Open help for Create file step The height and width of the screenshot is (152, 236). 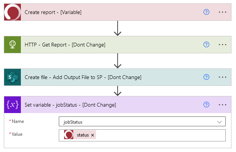click(x=206, y=77)
